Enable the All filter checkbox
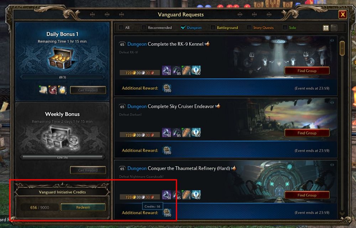Image resolution: width=356 pixels, height=228 pixels. [121, 27]
